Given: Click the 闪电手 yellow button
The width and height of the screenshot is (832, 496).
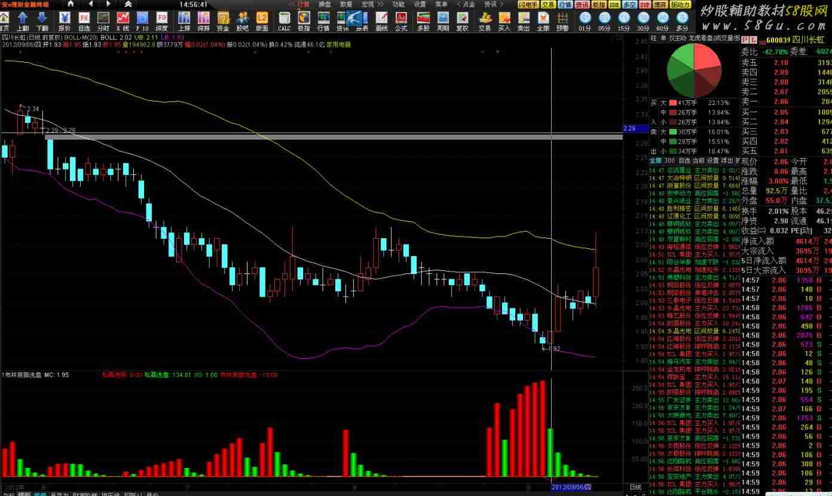Looking at the screenshot, I should [x=527, y=4].
